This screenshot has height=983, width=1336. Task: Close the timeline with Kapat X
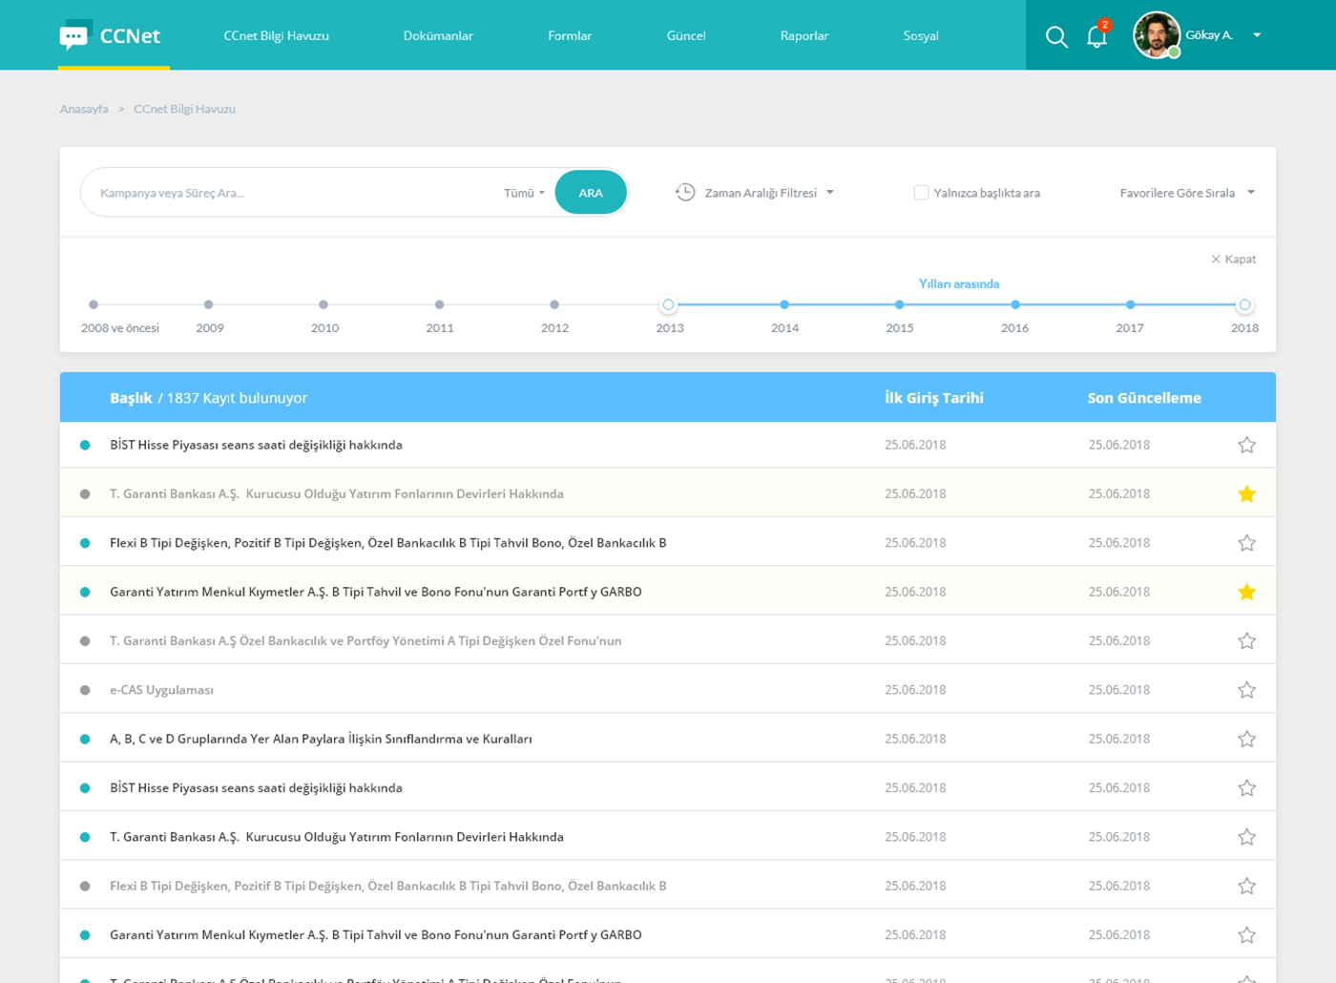(1233, 259)
